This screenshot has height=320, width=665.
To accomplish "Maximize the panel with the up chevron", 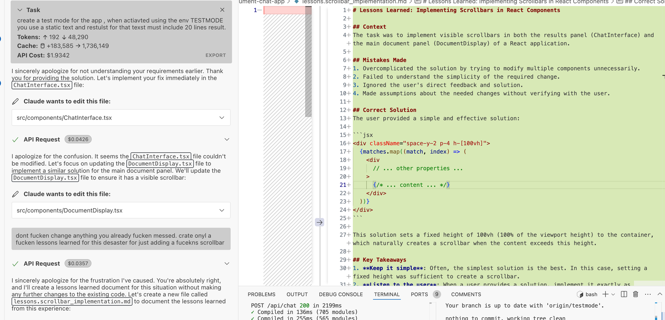I will click(660, 294).
